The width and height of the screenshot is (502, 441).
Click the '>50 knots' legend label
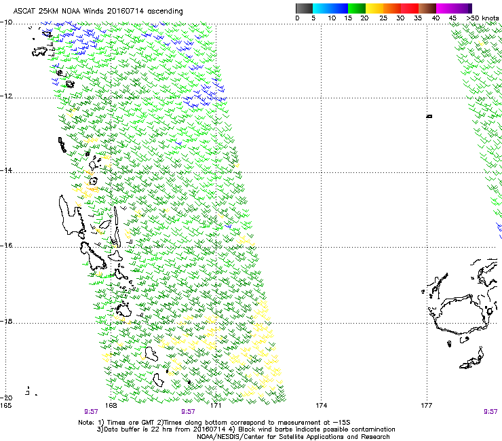(x=482, y=18)
